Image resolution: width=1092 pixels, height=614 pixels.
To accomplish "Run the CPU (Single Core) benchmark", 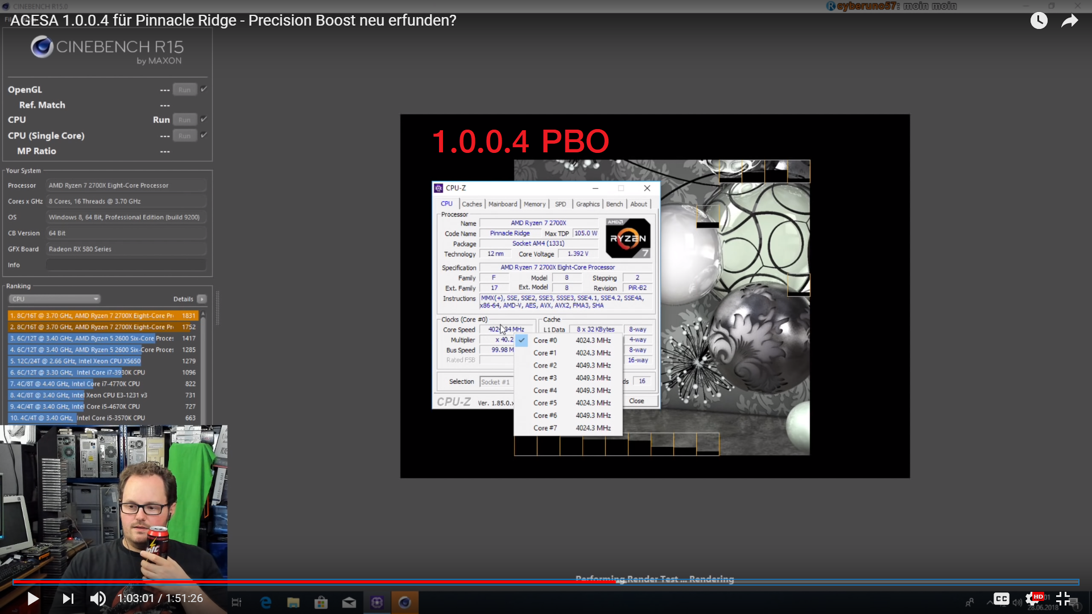I will click(x=184, y=136).
